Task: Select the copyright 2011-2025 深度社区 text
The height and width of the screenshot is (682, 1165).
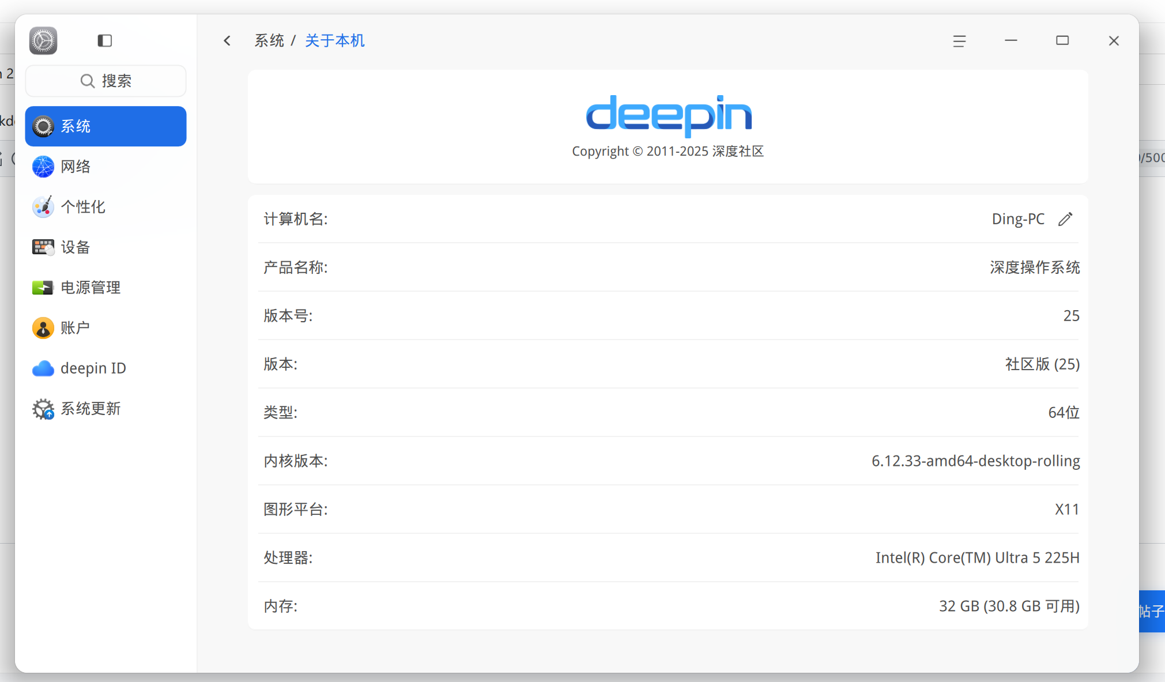Action: coord(668,151)
